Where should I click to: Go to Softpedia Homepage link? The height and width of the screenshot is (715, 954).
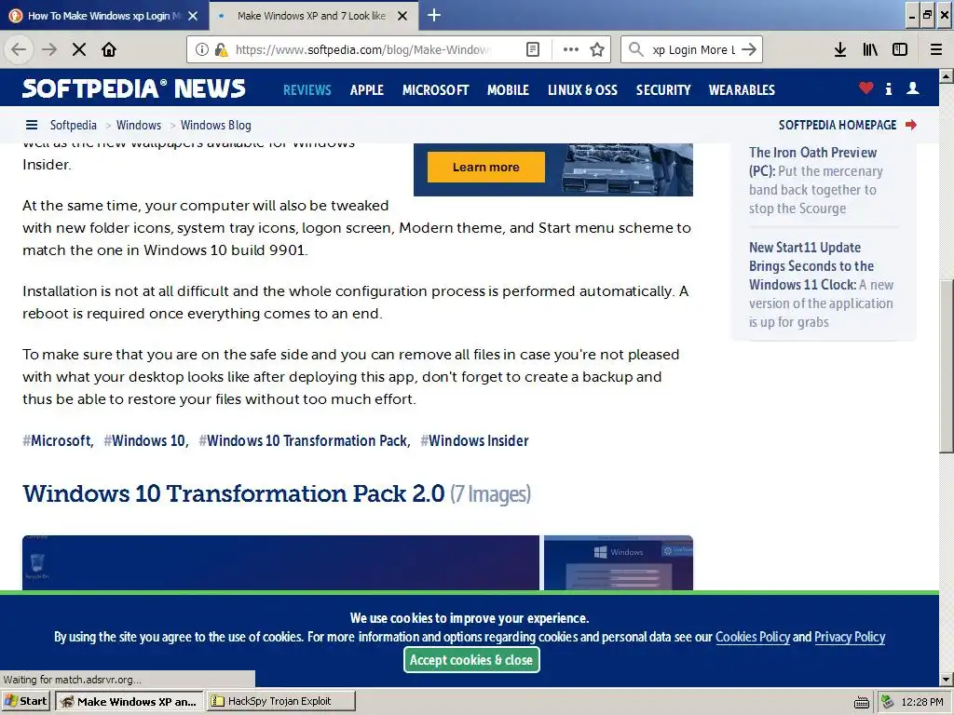click(838, 125)
